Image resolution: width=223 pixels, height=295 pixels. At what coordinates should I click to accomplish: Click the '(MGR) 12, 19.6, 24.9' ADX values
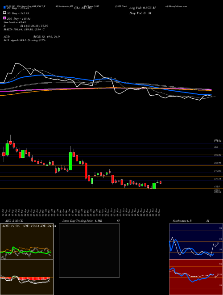[46, 37]
